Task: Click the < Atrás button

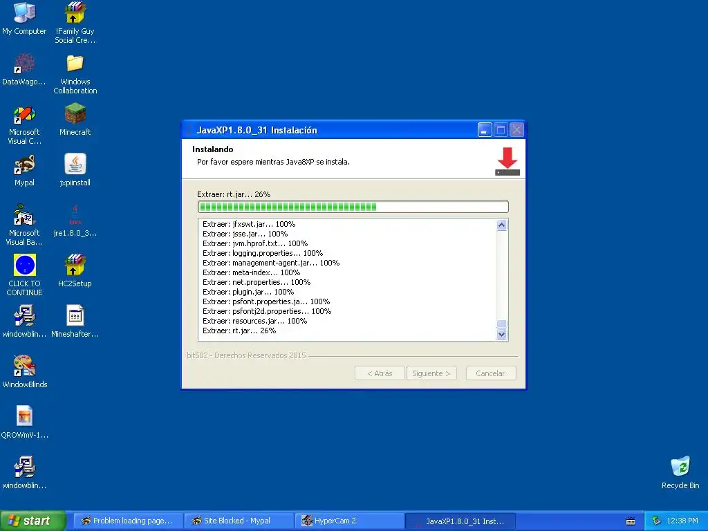Action: coord(380,373)
